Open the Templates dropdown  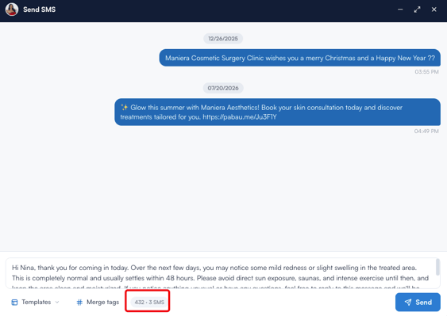click(36, 302)
